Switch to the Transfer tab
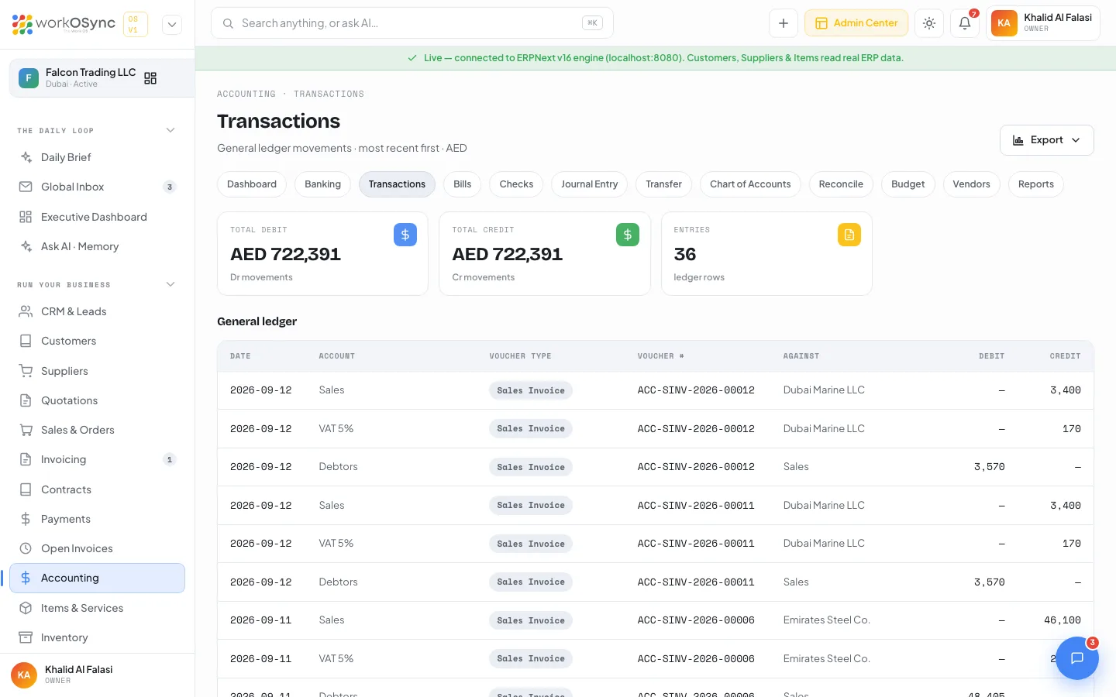 pos(664,184)
